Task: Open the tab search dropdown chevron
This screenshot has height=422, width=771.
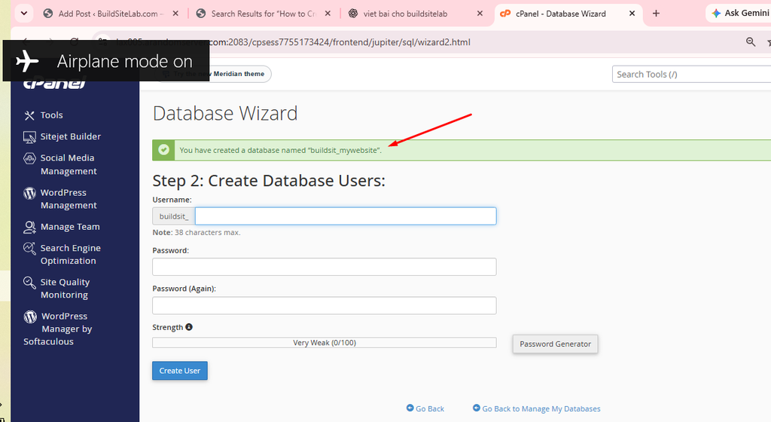Action: click(23, 14)
